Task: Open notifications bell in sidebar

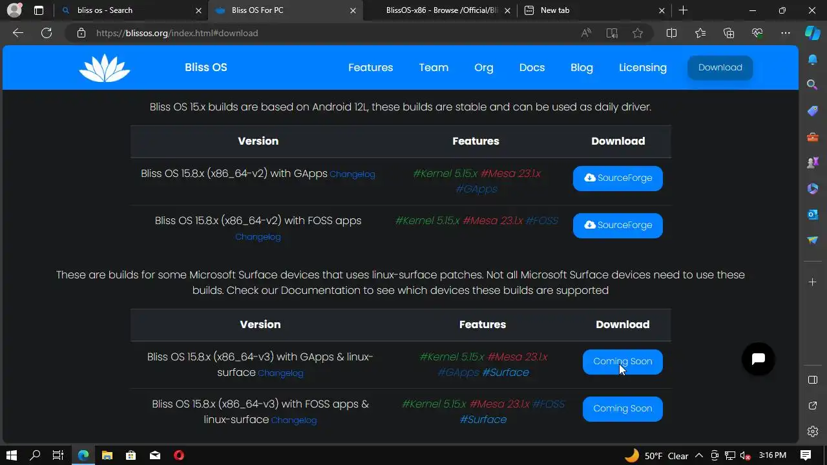Action: (813, 59)
